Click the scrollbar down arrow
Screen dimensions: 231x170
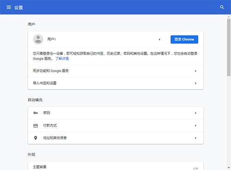[229, 168]
